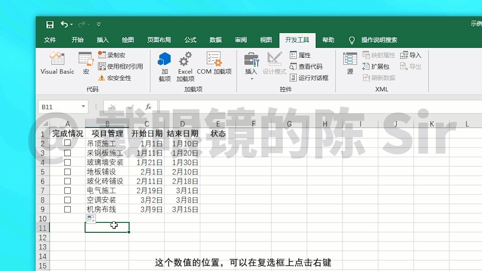Switch to the 插入 ribbon tab

coord(102,40)
